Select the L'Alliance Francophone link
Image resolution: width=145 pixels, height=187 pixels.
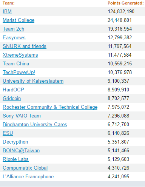[x=28, y=177]
